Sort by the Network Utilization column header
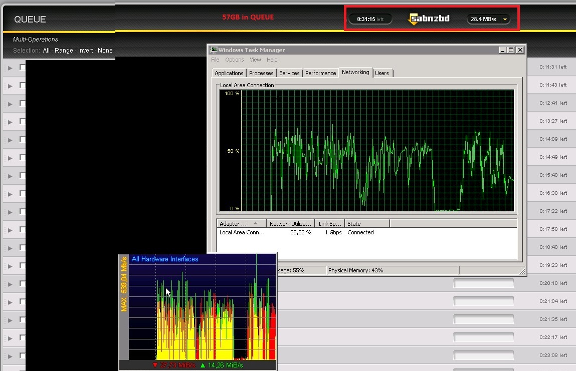 tap(290, 223)
